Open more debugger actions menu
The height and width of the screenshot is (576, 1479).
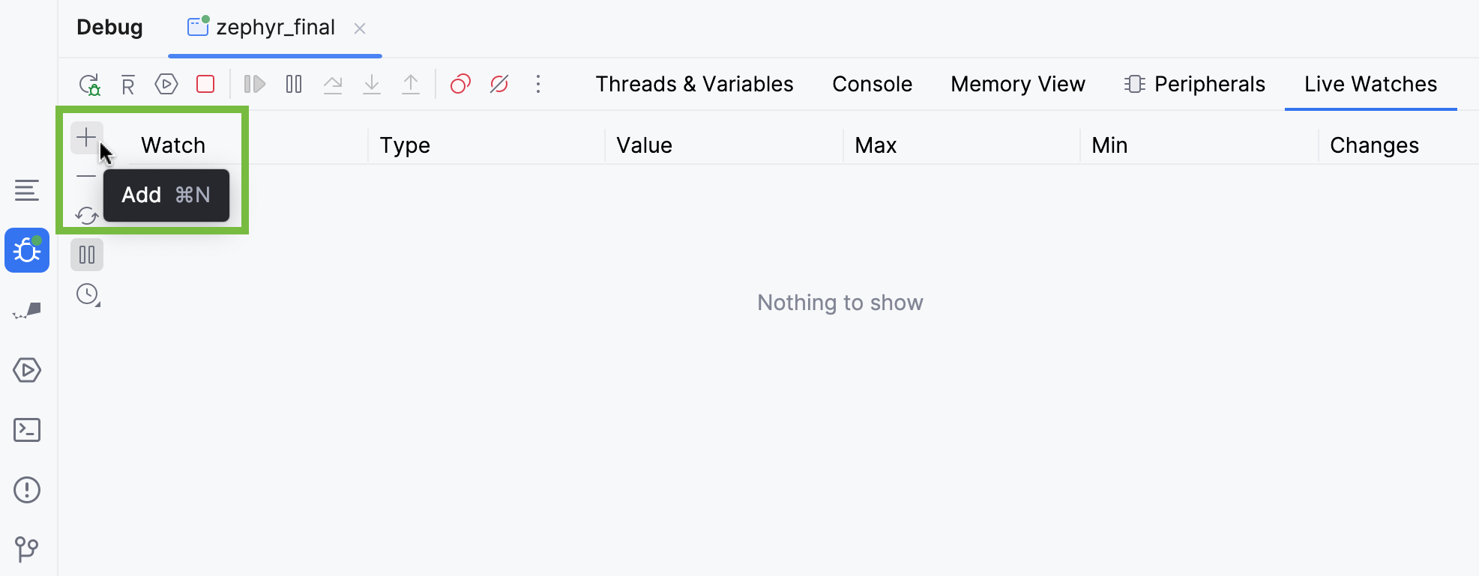538,84
